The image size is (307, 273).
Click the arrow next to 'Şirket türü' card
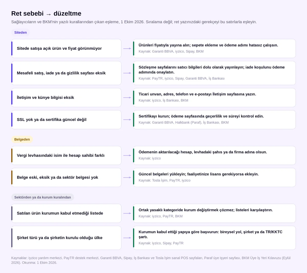point(127,238)
